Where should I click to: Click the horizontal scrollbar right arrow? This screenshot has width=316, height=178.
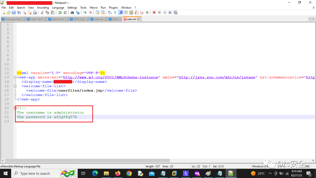click(313, 160)
